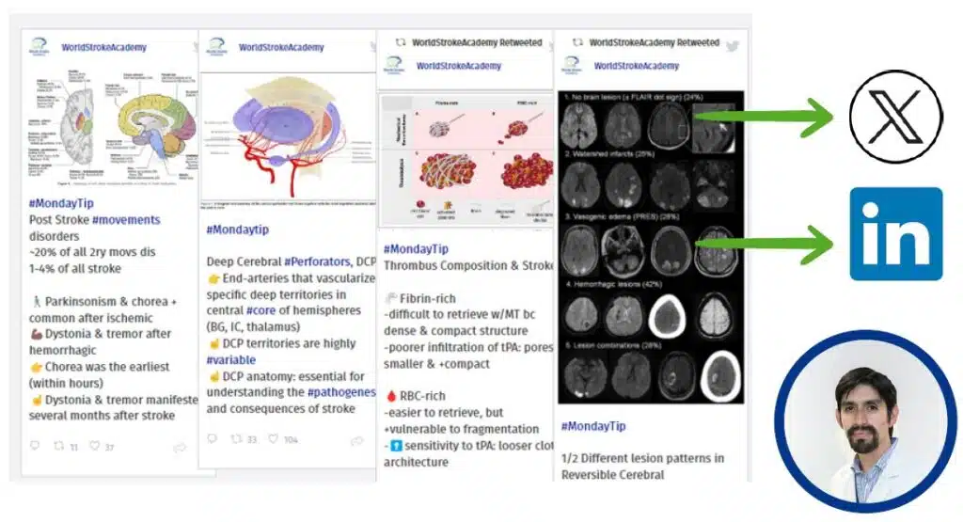Viewport: 963px width, 522px height.
Task: Like the Deep Cerebral Perforators tweet
Action: click(x=273, y=439)
